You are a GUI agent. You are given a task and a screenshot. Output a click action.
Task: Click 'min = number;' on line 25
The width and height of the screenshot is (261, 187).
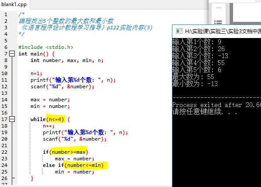75,172
